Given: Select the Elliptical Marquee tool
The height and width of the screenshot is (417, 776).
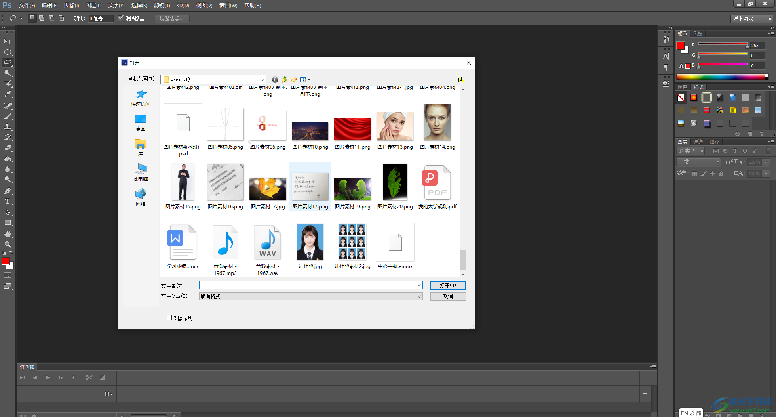Looking at the screenshot, I should [8, 52].
